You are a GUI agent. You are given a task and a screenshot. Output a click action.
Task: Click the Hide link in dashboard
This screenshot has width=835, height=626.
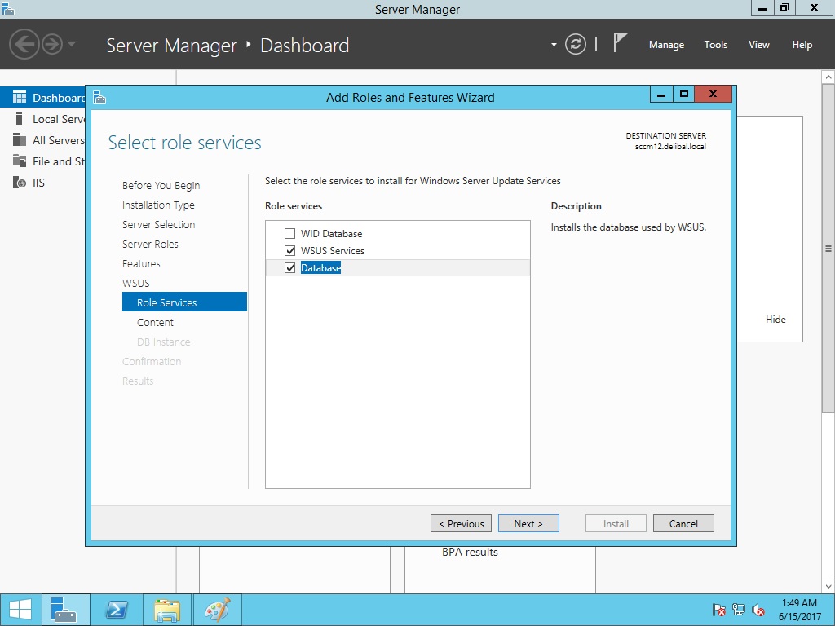tap(775, 320)
